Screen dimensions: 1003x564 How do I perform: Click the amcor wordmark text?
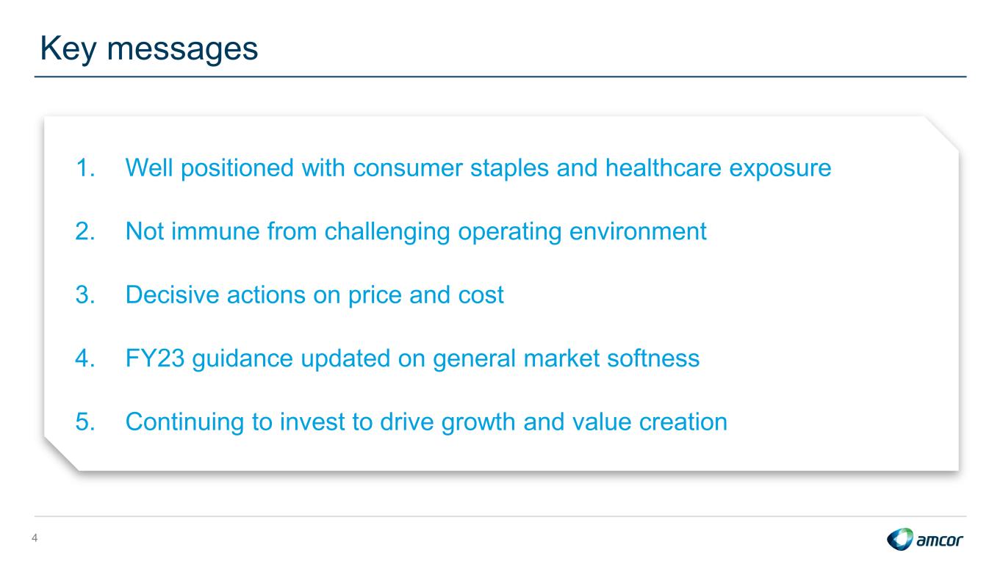pos(940,541)
